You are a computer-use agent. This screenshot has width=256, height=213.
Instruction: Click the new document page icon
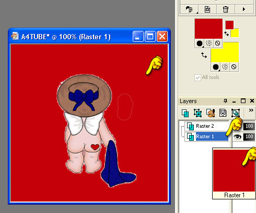207,9
